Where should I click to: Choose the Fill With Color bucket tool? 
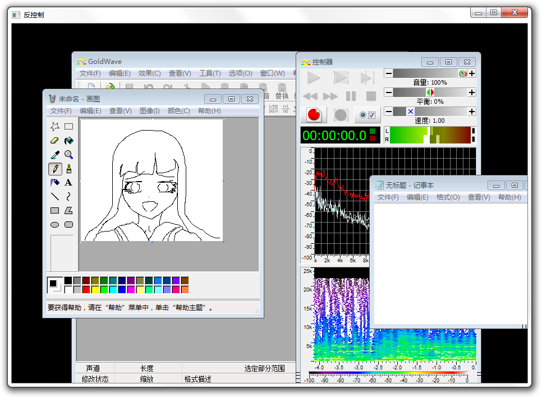coord(69,141)
